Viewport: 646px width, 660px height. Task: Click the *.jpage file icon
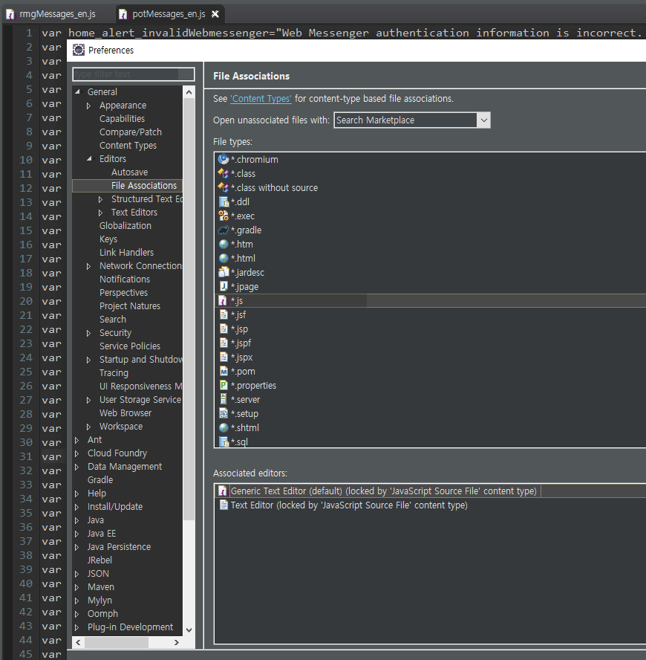pyautogui.click(x=224, y=286)
